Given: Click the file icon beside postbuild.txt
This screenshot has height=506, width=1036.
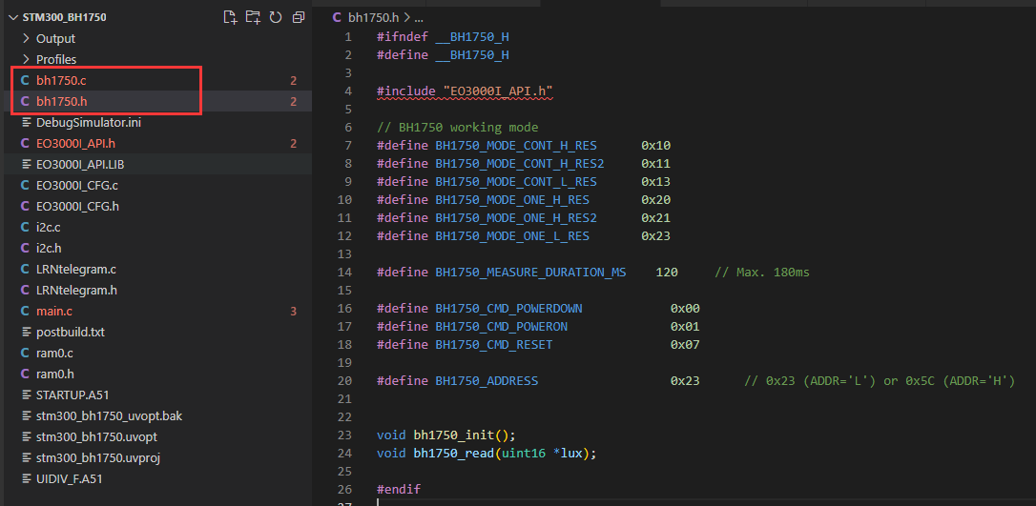Looking at the screenshot, I should [x=25, y=332].
